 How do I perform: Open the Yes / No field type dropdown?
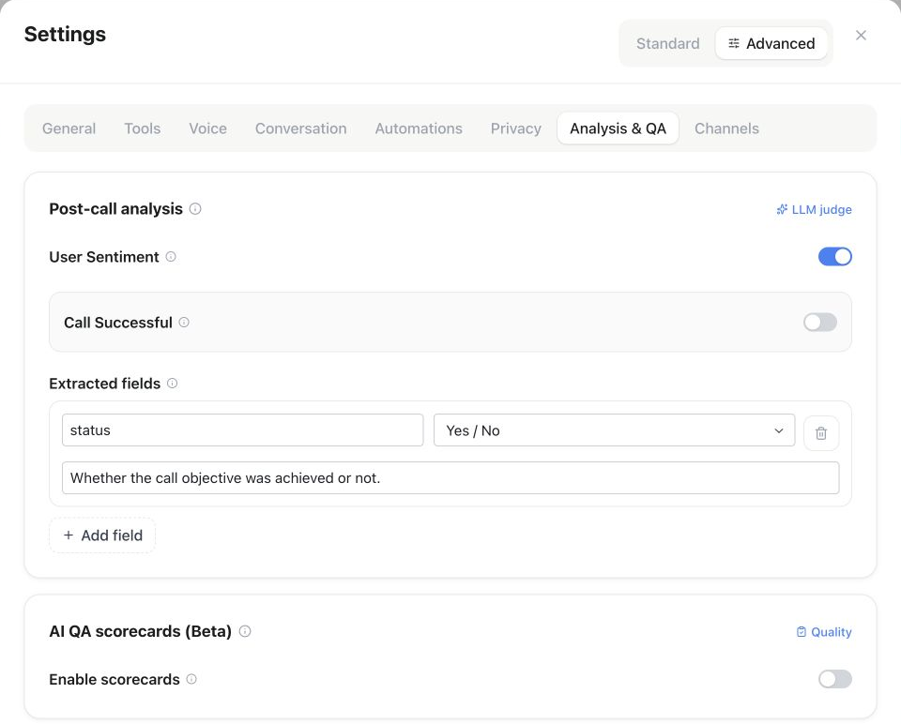click(614, 430)
